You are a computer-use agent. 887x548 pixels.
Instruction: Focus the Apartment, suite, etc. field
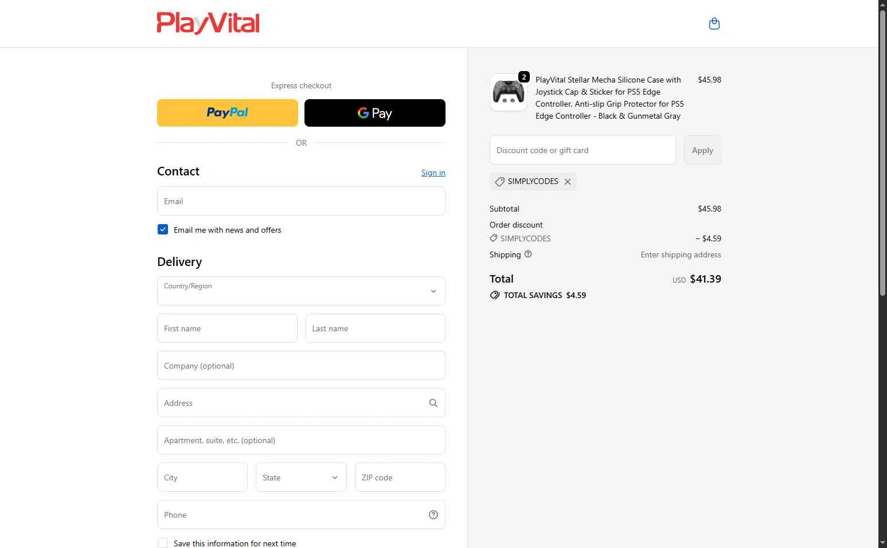tap(301, 440)
